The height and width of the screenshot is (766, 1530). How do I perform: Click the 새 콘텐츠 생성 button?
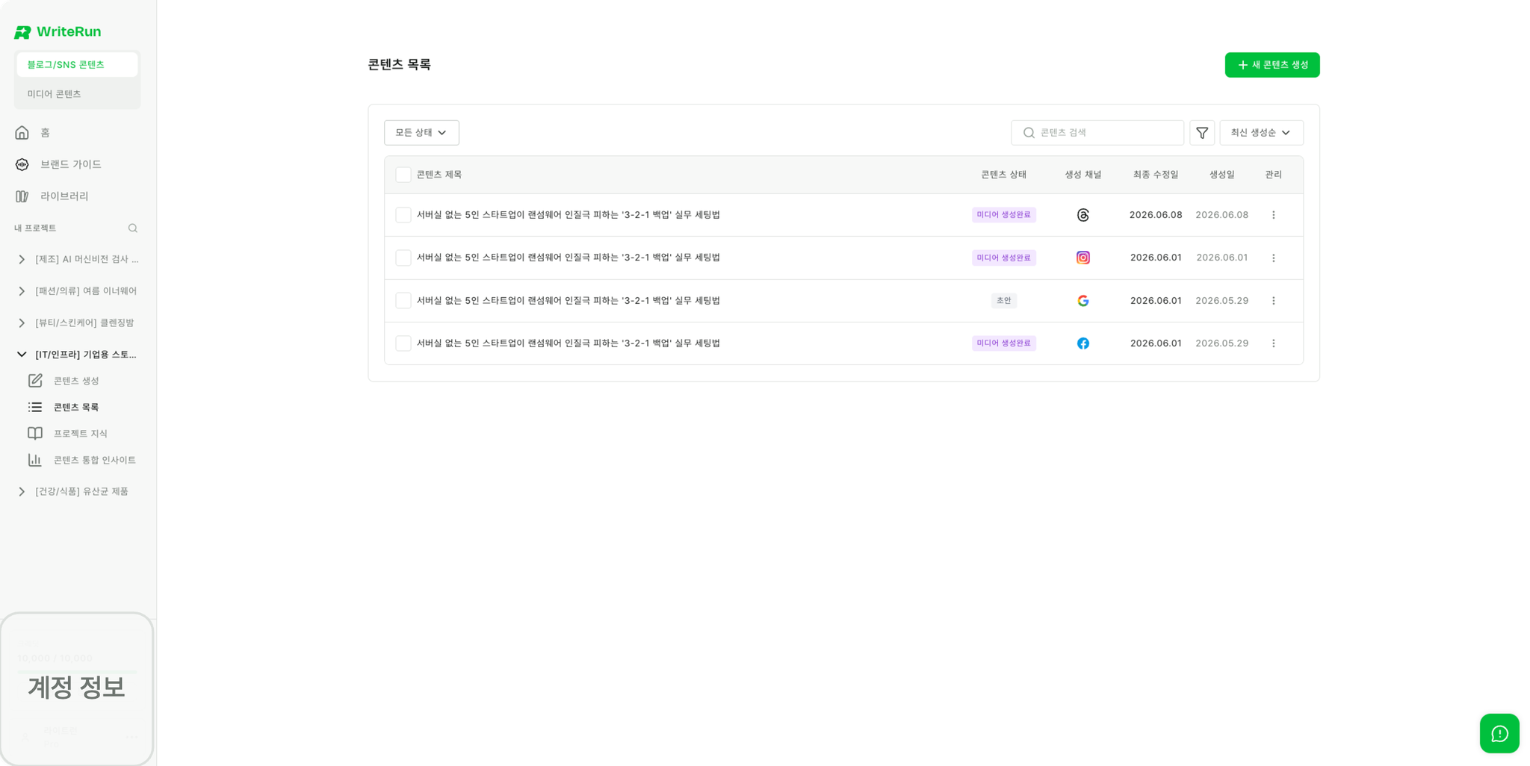[x=1272, y=65]
